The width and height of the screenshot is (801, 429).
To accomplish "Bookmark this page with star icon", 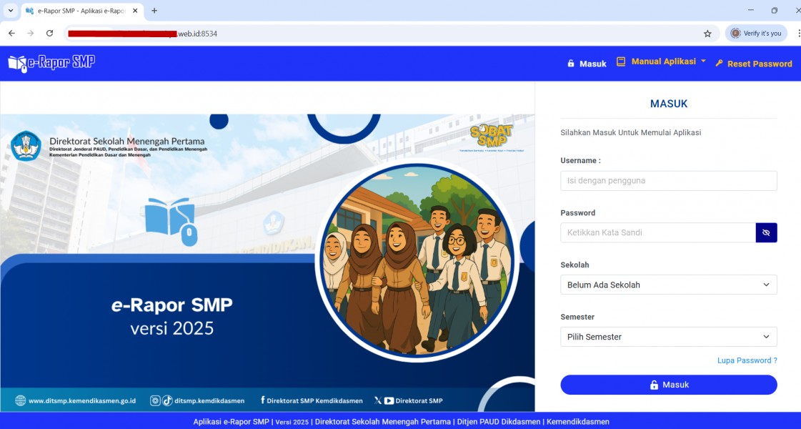I will pyautogui.click(x=707, y=34).
